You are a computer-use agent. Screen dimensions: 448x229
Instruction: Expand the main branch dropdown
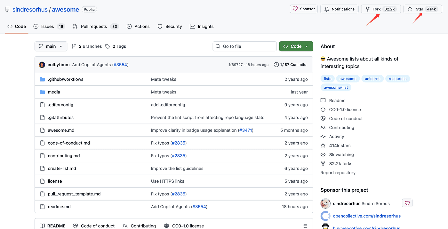tap(51, 46)
